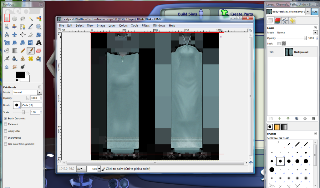The width and height of the screenshot is (320, 188).
Task: Open image selector dropdown in Layers dock
Action: [x=308, y=12]
